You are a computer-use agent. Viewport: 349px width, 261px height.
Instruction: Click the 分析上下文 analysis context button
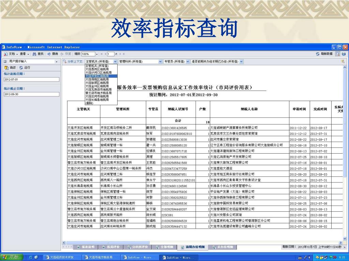point(73,62)
